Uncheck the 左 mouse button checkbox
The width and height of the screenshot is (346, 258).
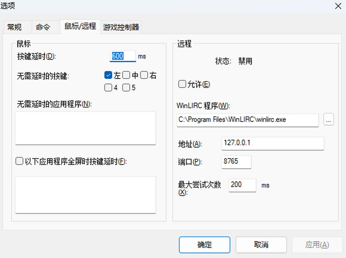(108, 76)
